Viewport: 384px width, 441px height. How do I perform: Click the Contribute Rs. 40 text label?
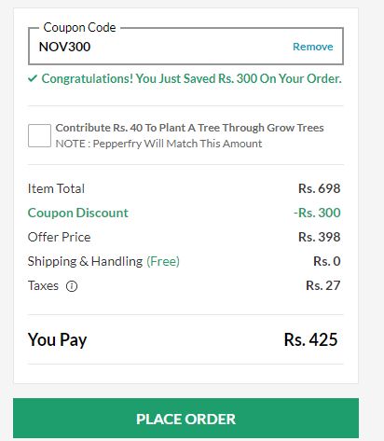point(189,128)
